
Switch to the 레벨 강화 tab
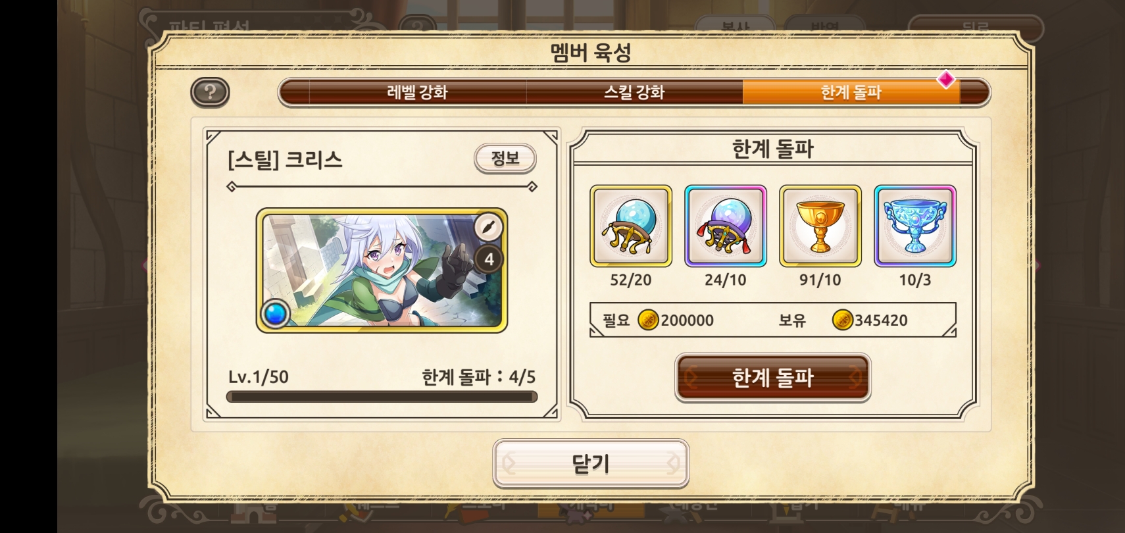point(417,92)
